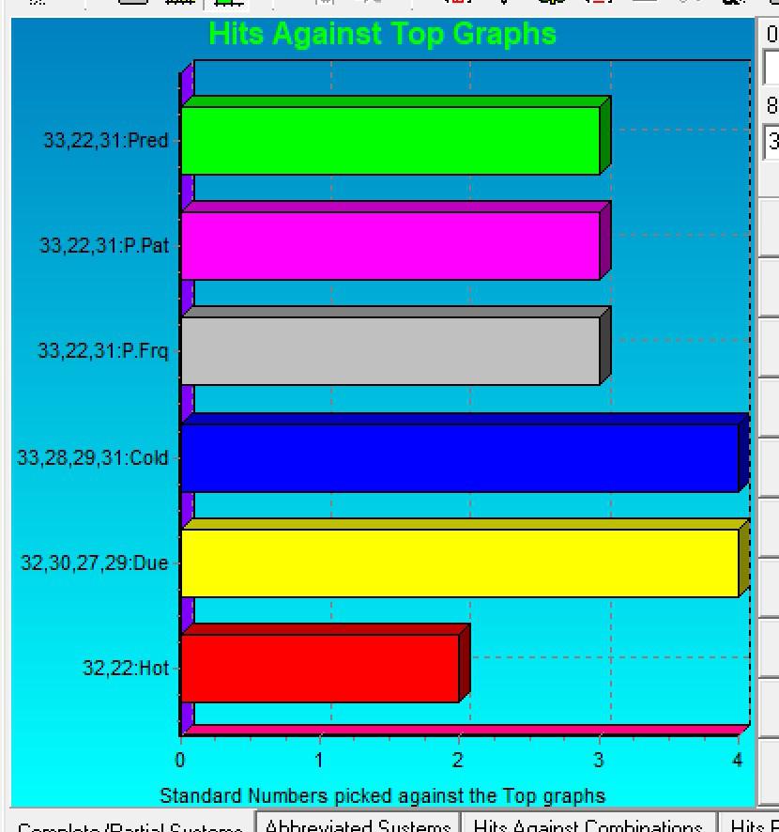
Task: Click the "33,22,31:P.Pat" axis label
Action: 103,246
